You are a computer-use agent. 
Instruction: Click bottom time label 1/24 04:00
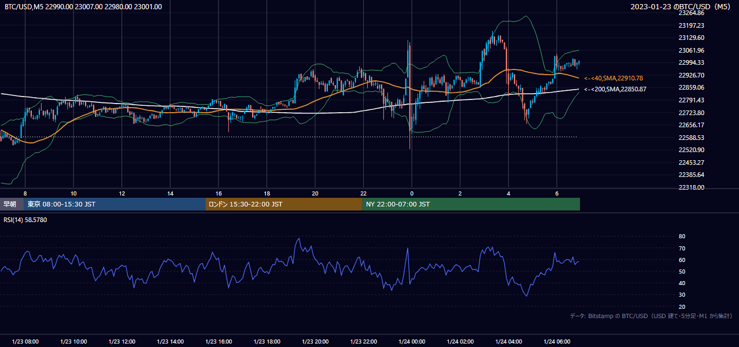(508, 342)
